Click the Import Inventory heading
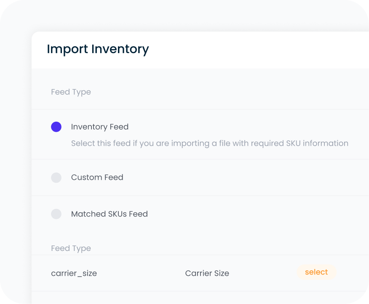The height and width of the screenshot is (304, 369). (x=98, y=49)
